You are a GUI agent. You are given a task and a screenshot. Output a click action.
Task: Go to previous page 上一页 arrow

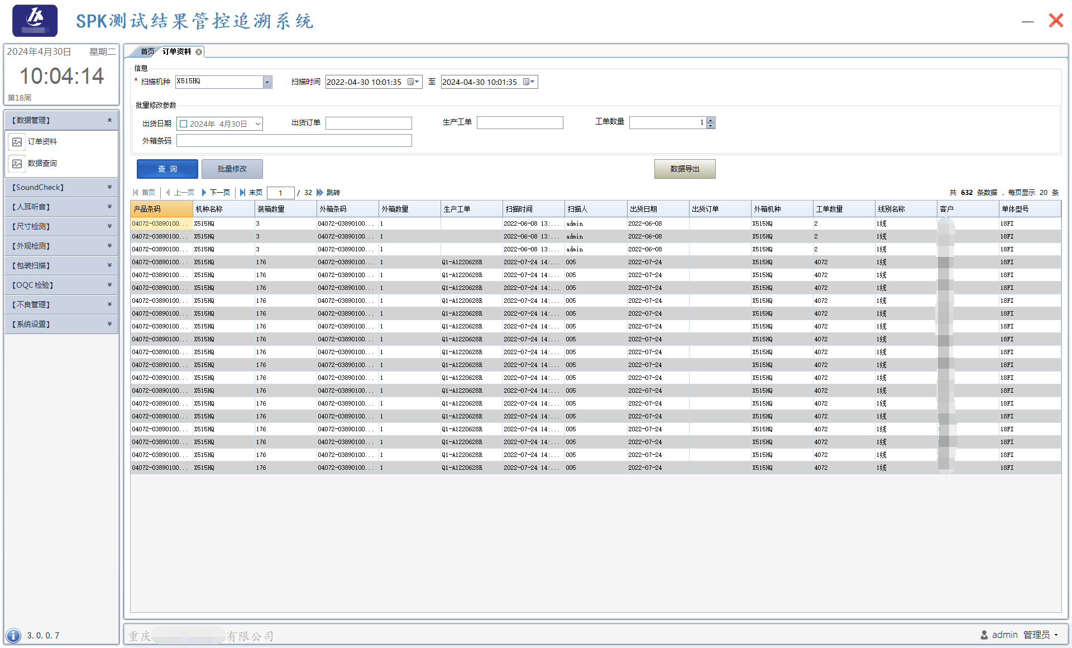pos(167,192)
